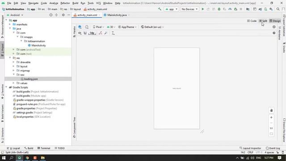Open the Chrome icon in the taskbar
Screen dimensions: 286x161
[x=27, y=158]
